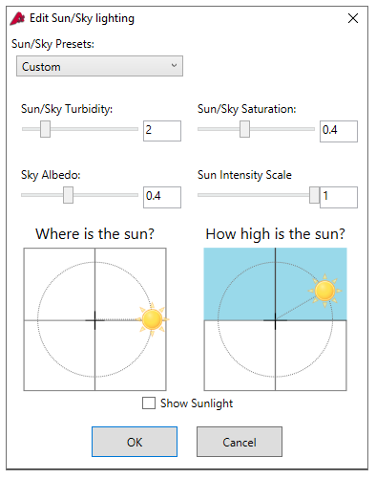Click the sun icon in the direction compass
376x479 pixels.
coord(152,319)
